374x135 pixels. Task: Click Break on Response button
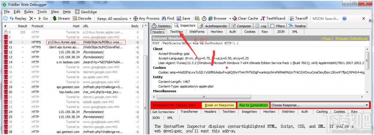tap(219, 105)
